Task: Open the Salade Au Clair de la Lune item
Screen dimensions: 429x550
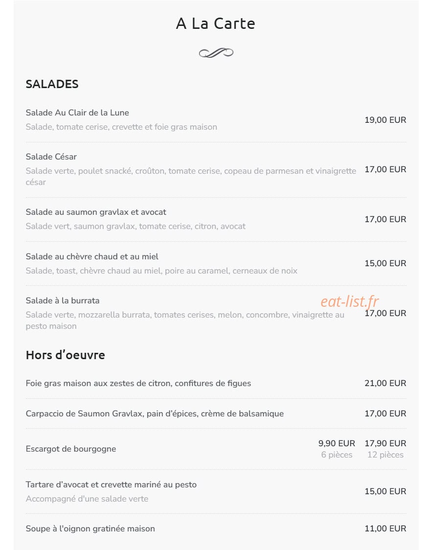Action: click(77, 113)
